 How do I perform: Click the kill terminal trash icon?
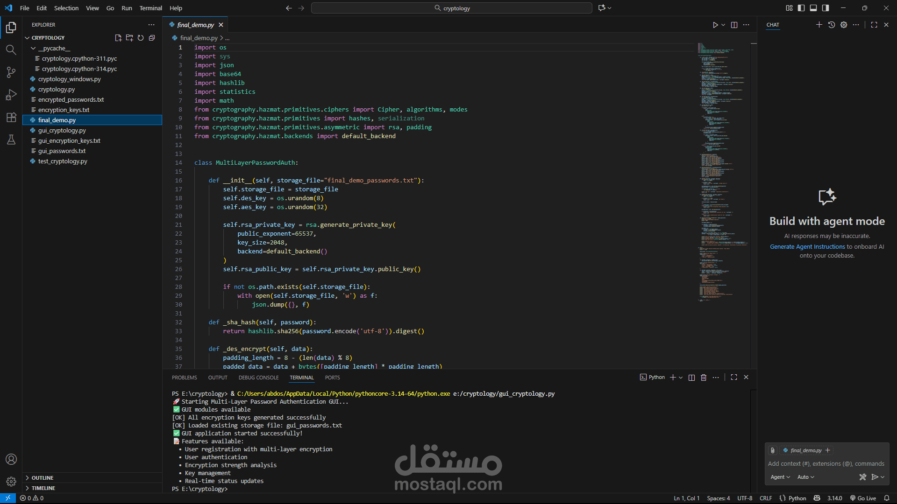704,378
